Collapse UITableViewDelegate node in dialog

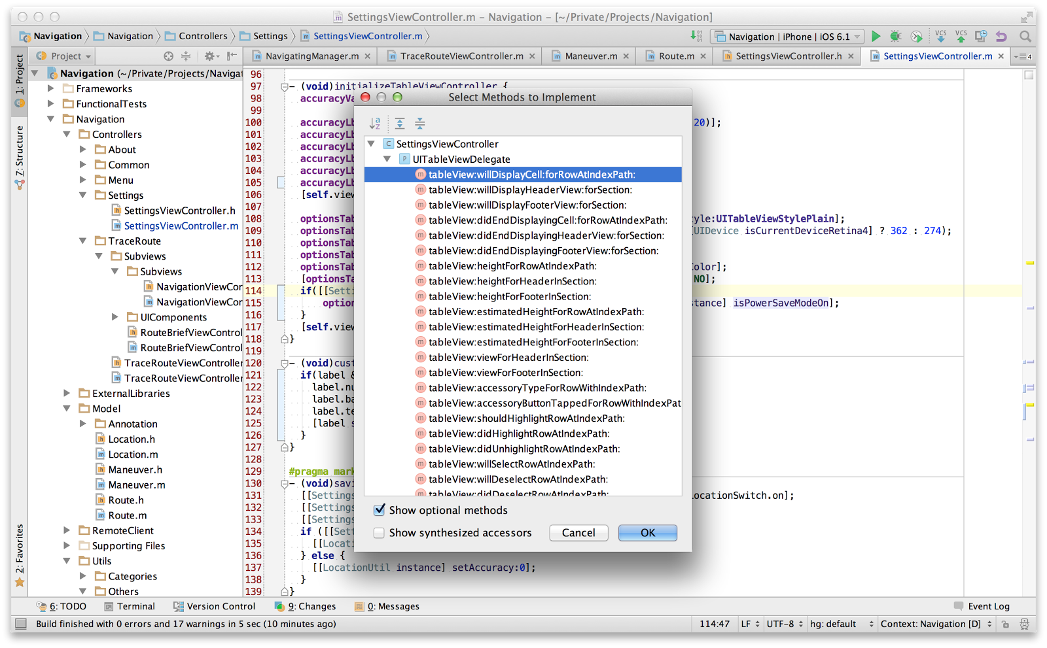pos(387,159)
